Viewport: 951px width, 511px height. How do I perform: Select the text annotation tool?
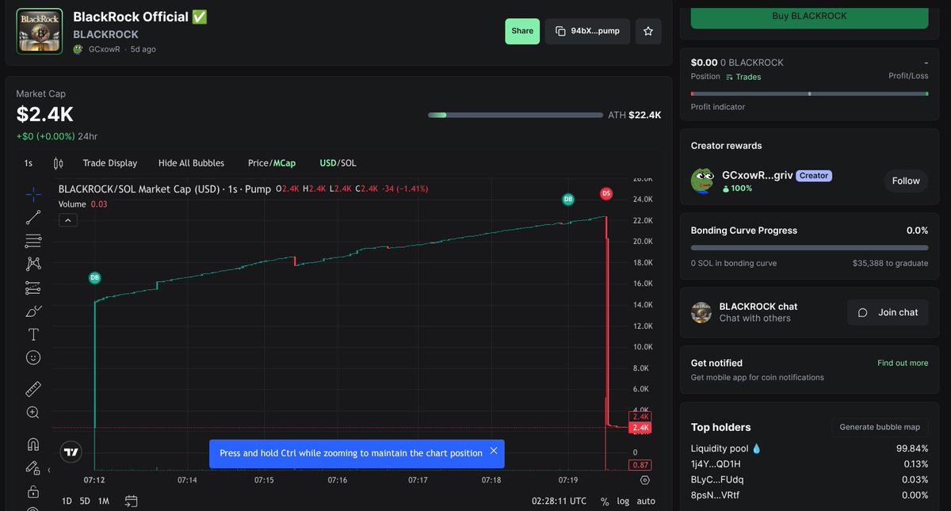33,334
